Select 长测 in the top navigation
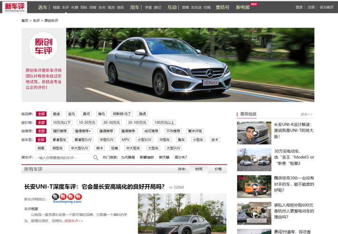338x234 pixels. click(75, 8)
